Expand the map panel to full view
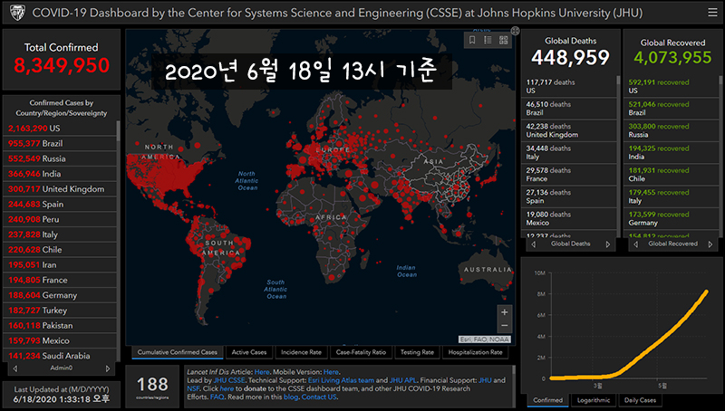 515,31
